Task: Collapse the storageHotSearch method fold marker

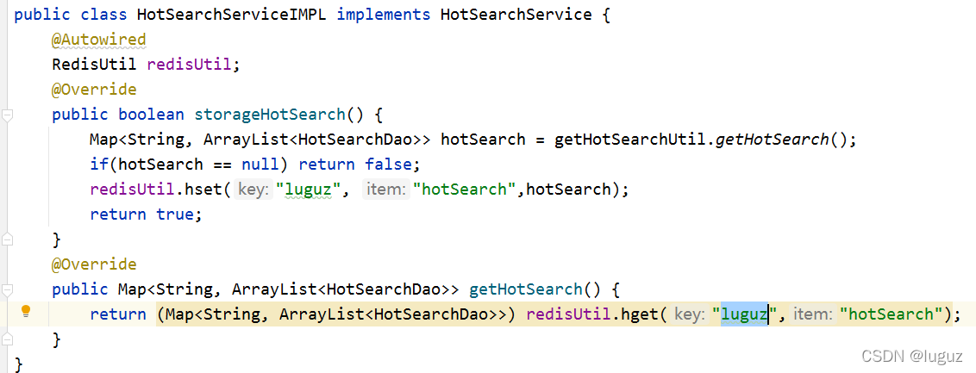Action: pos(7,115)
